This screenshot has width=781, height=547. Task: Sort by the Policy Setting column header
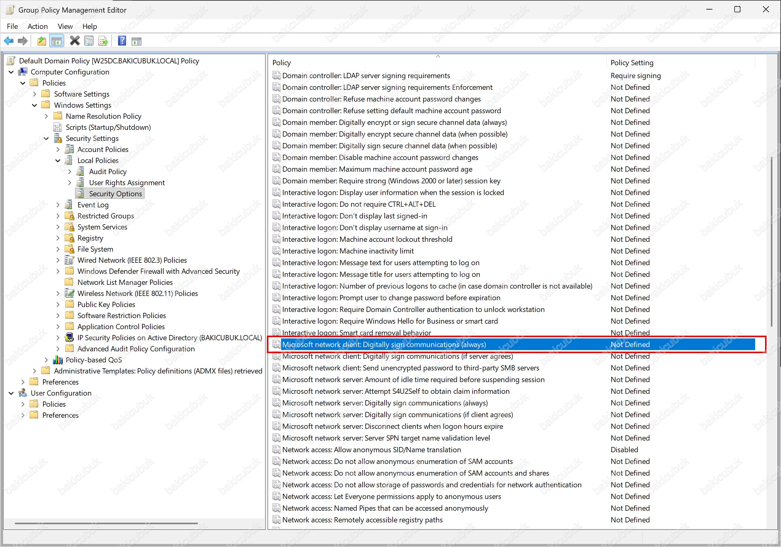pos(681,63)
